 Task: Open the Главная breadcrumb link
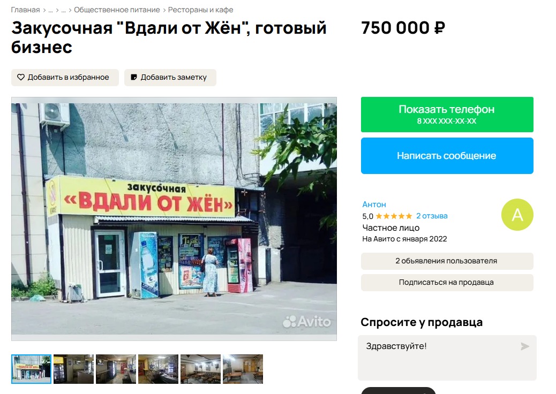(x=26, y=10)
